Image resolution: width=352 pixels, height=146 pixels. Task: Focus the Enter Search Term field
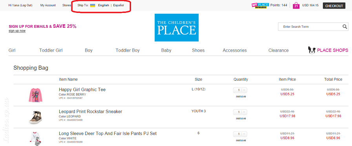tap(310, 27)
